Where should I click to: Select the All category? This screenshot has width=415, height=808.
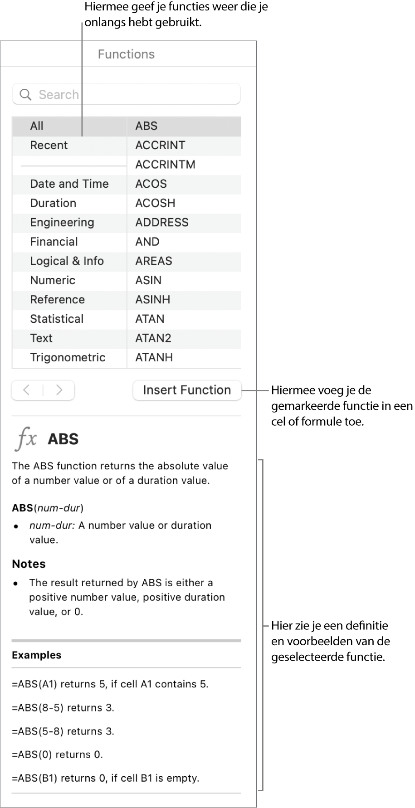pyautogui.click(x=37, y=126)
